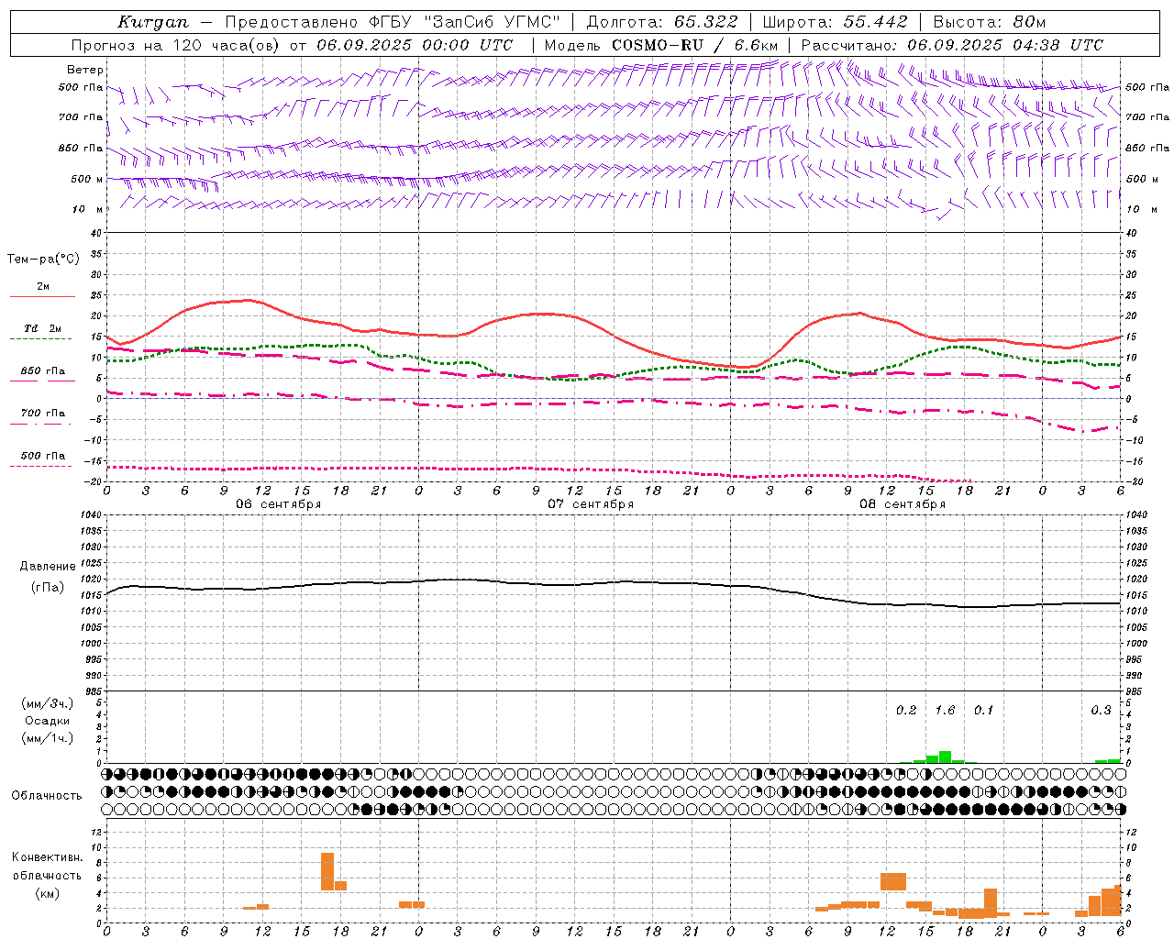Select the 'Широта: 55.442' text
The width and height of the screenshot is (1174, 939).
pyautogui.click(x=836, y=22)
